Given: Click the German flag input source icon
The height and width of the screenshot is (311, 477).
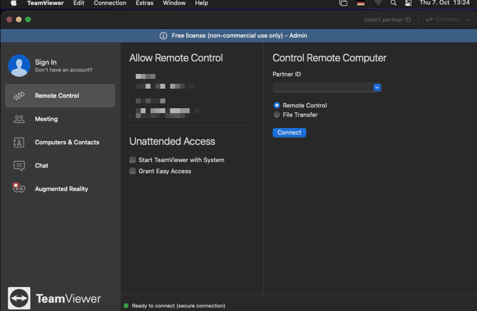Looking at the screenshot, I should [x=361, y=3].
